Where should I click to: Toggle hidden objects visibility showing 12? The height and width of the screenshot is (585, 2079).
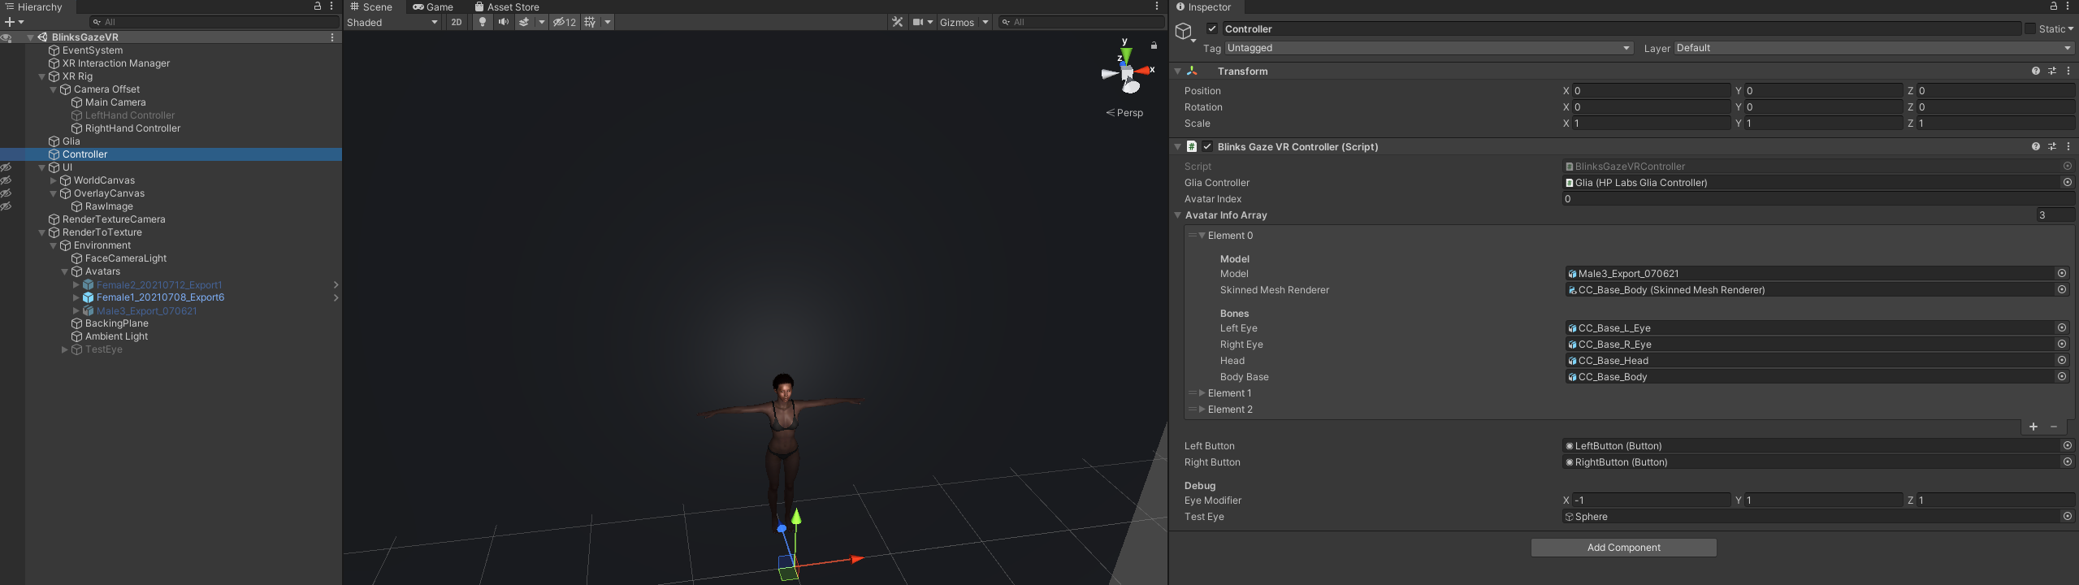tap(565, 22)
